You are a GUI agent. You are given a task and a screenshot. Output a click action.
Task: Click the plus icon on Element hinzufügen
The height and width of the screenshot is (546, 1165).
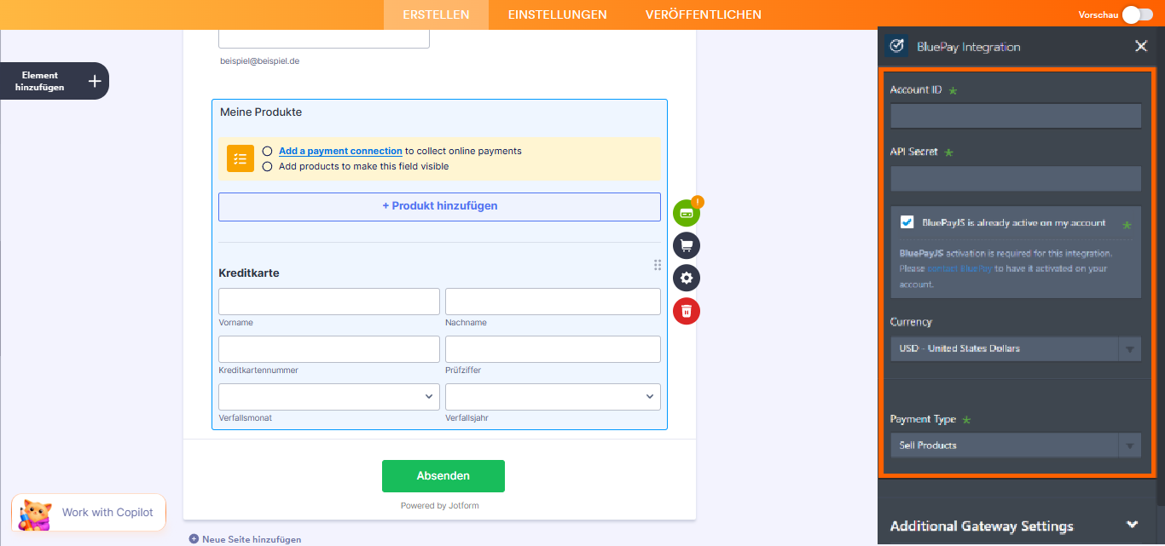[95, 81]
